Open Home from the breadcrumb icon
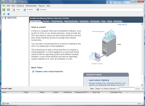The width and height of the screenshot is (145, 106). tap(14, 10)
